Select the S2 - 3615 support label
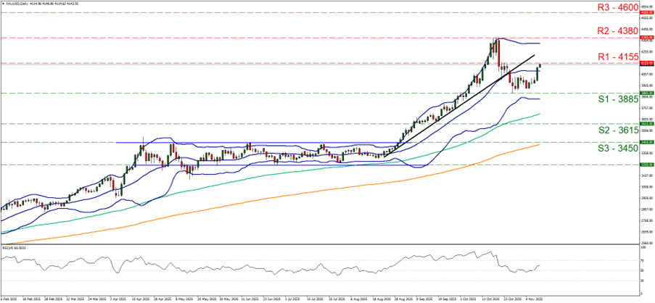 617,130
